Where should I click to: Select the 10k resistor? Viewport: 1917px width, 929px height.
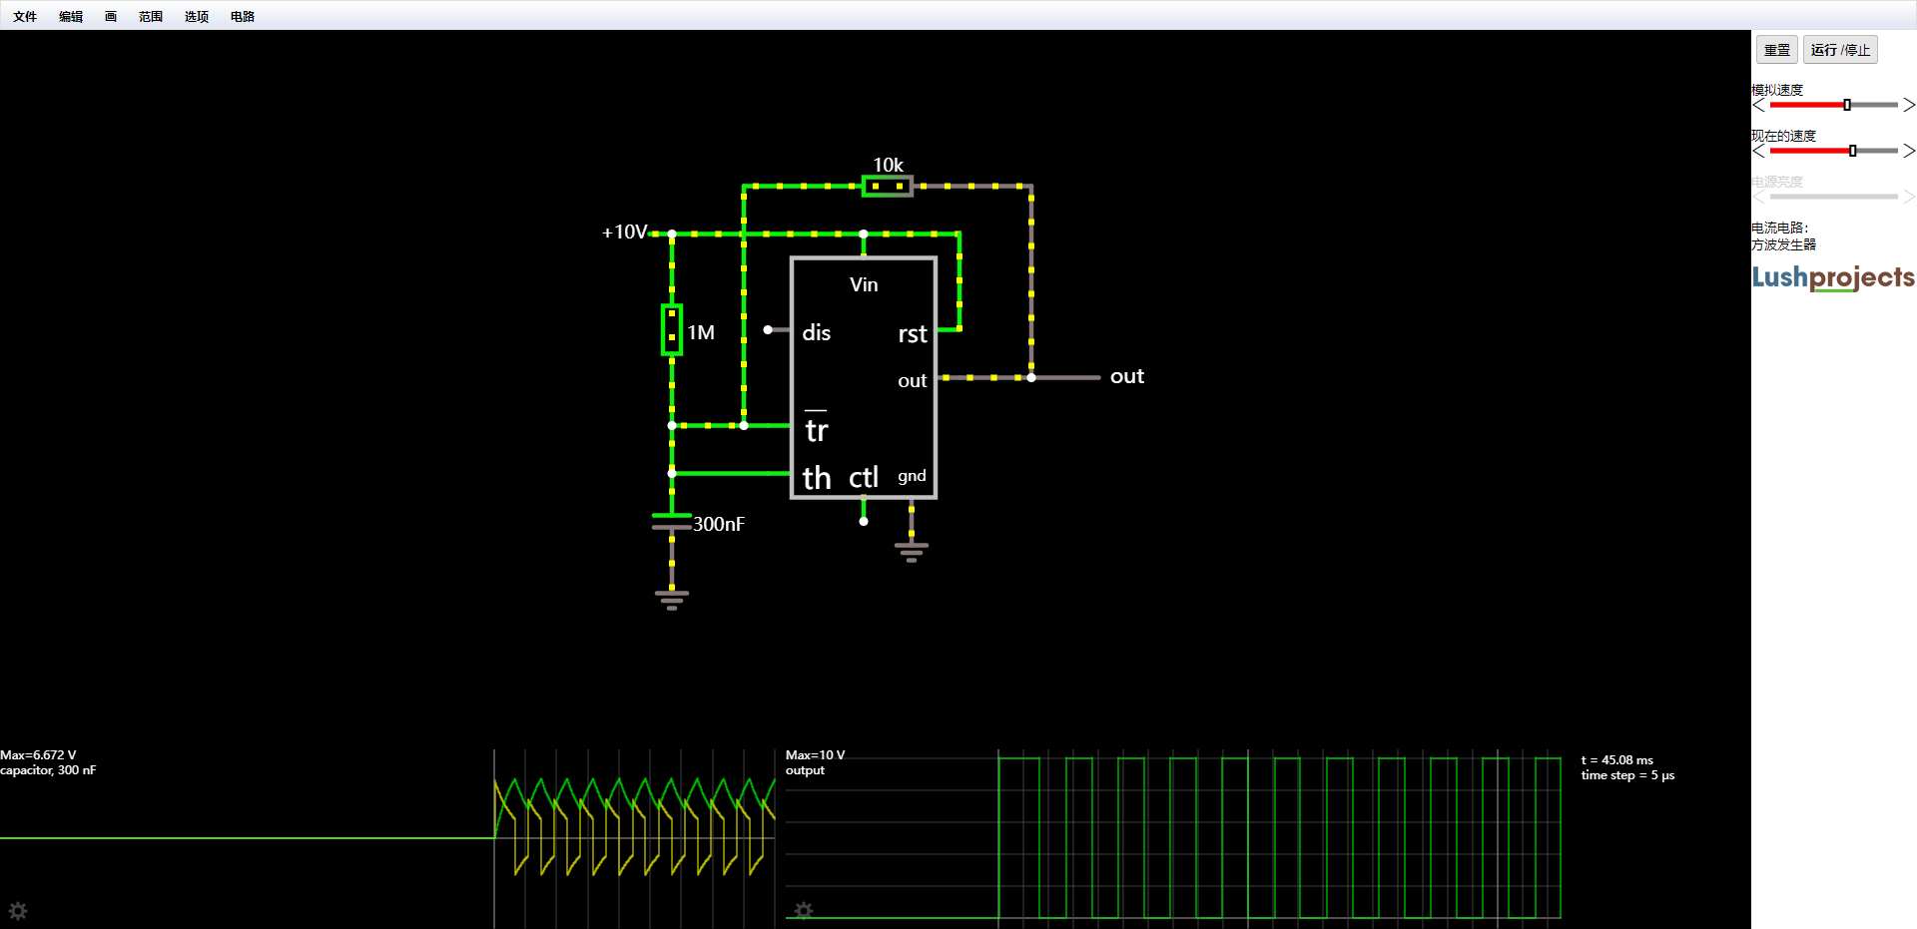tap(888, 186)
